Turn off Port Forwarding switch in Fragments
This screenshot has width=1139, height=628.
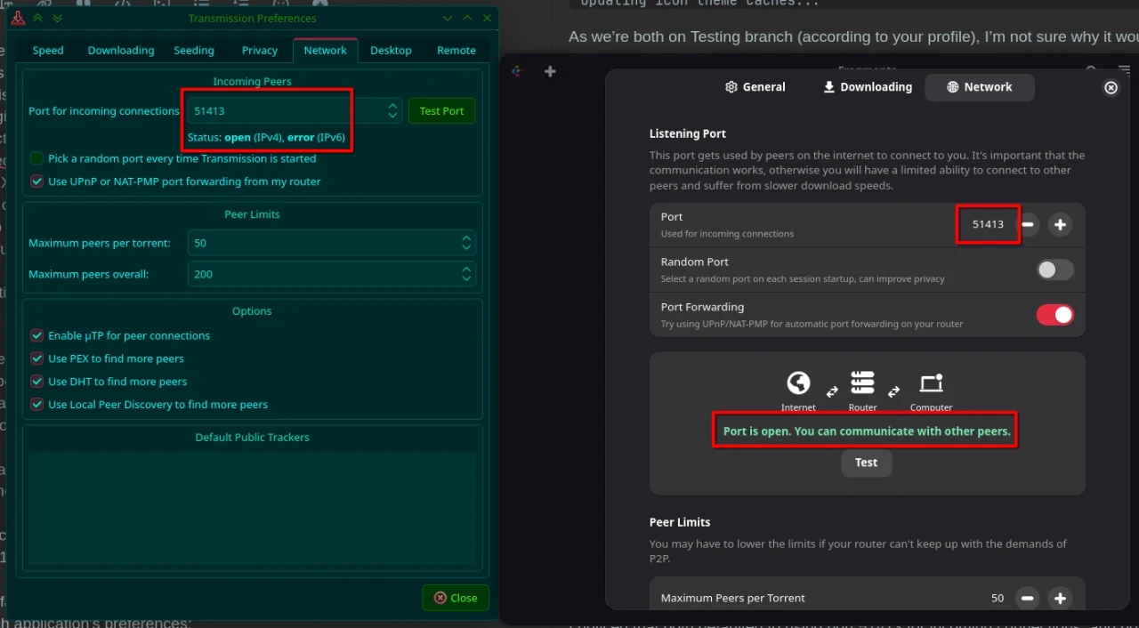coord(1055,315)
